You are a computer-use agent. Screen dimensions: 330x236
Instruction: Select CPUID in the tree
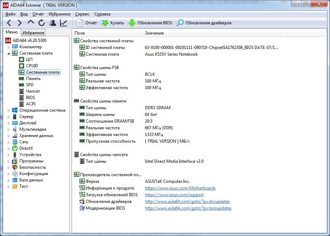coord(32,66)
